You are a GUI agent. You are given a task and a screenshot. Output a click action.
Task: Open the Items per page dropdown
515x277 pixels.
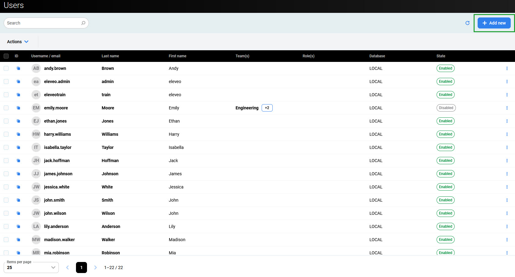pyautogui.click(x=31, y=268)
